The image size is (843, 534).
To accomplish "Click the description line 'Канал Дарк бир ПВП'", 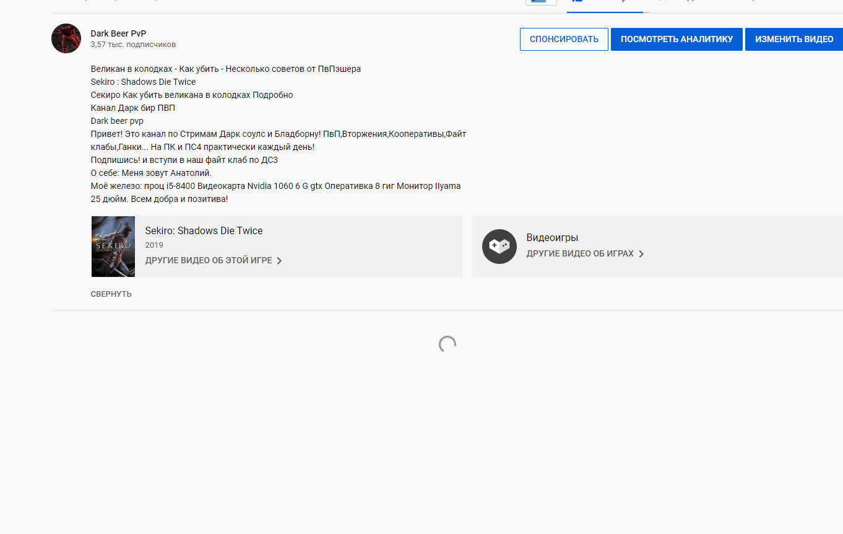I will point(132,108).
